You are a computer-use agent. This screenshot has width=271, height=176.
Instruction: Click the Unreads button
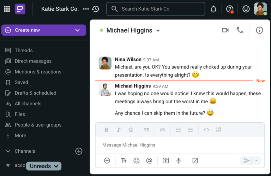pos(44,166)
